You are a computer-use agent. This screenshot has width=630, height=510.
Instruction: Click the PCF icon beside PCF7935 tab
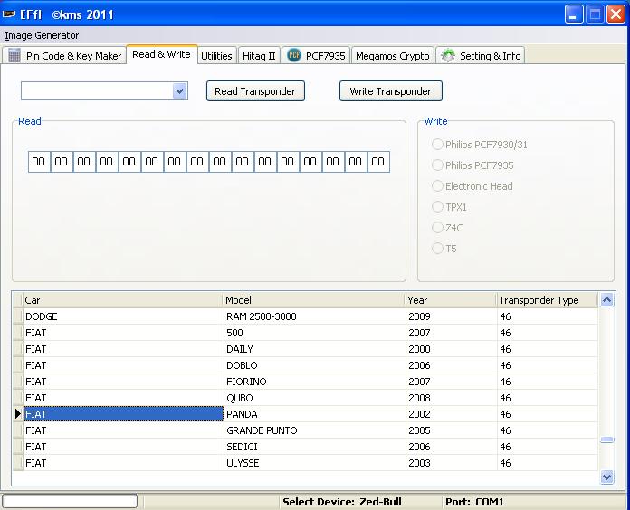coord(294,56)
